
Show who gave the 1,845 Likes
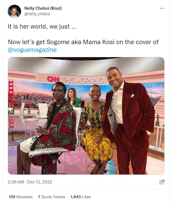pos(81,197)
